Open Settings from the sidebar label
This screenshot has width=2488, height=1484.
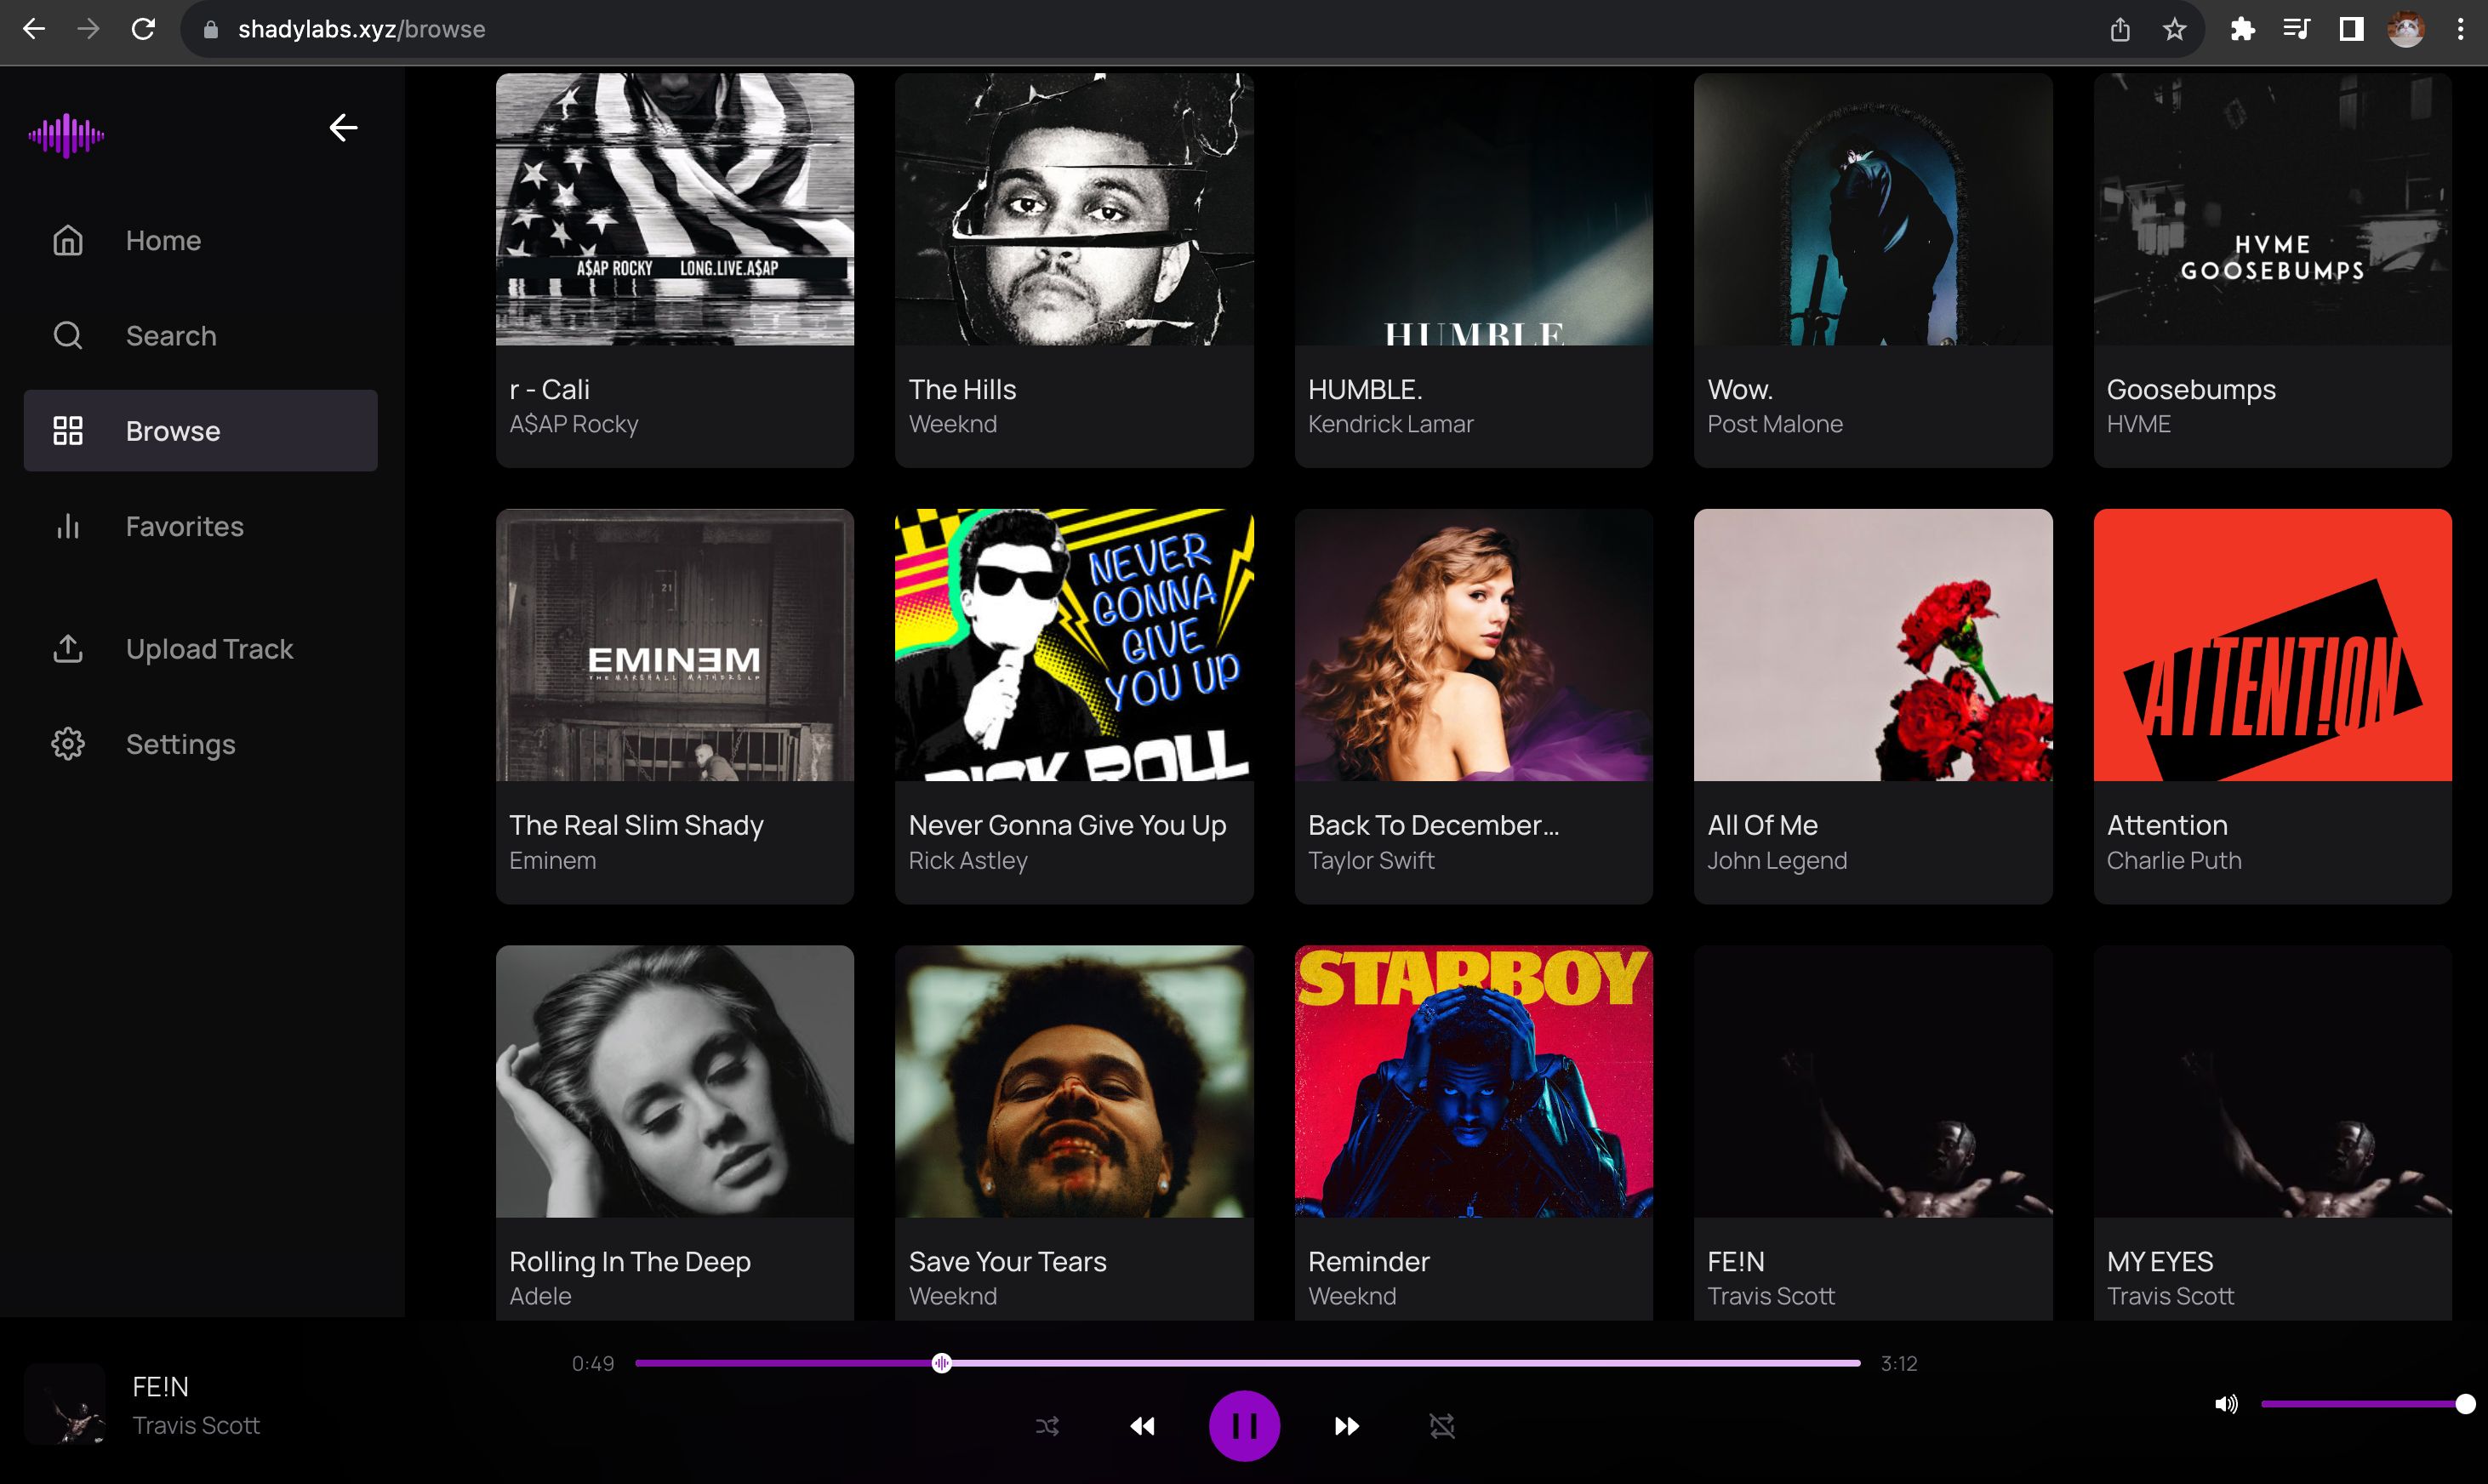click(181, 744)
